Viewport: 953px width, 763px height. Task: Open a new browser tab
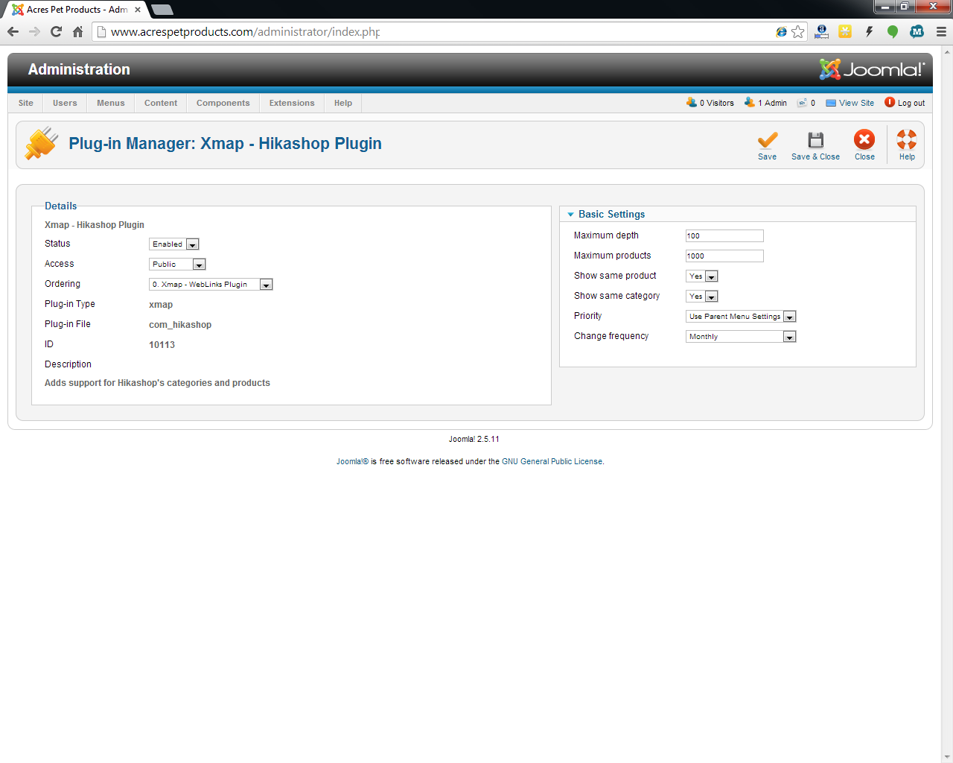(162, 10)
